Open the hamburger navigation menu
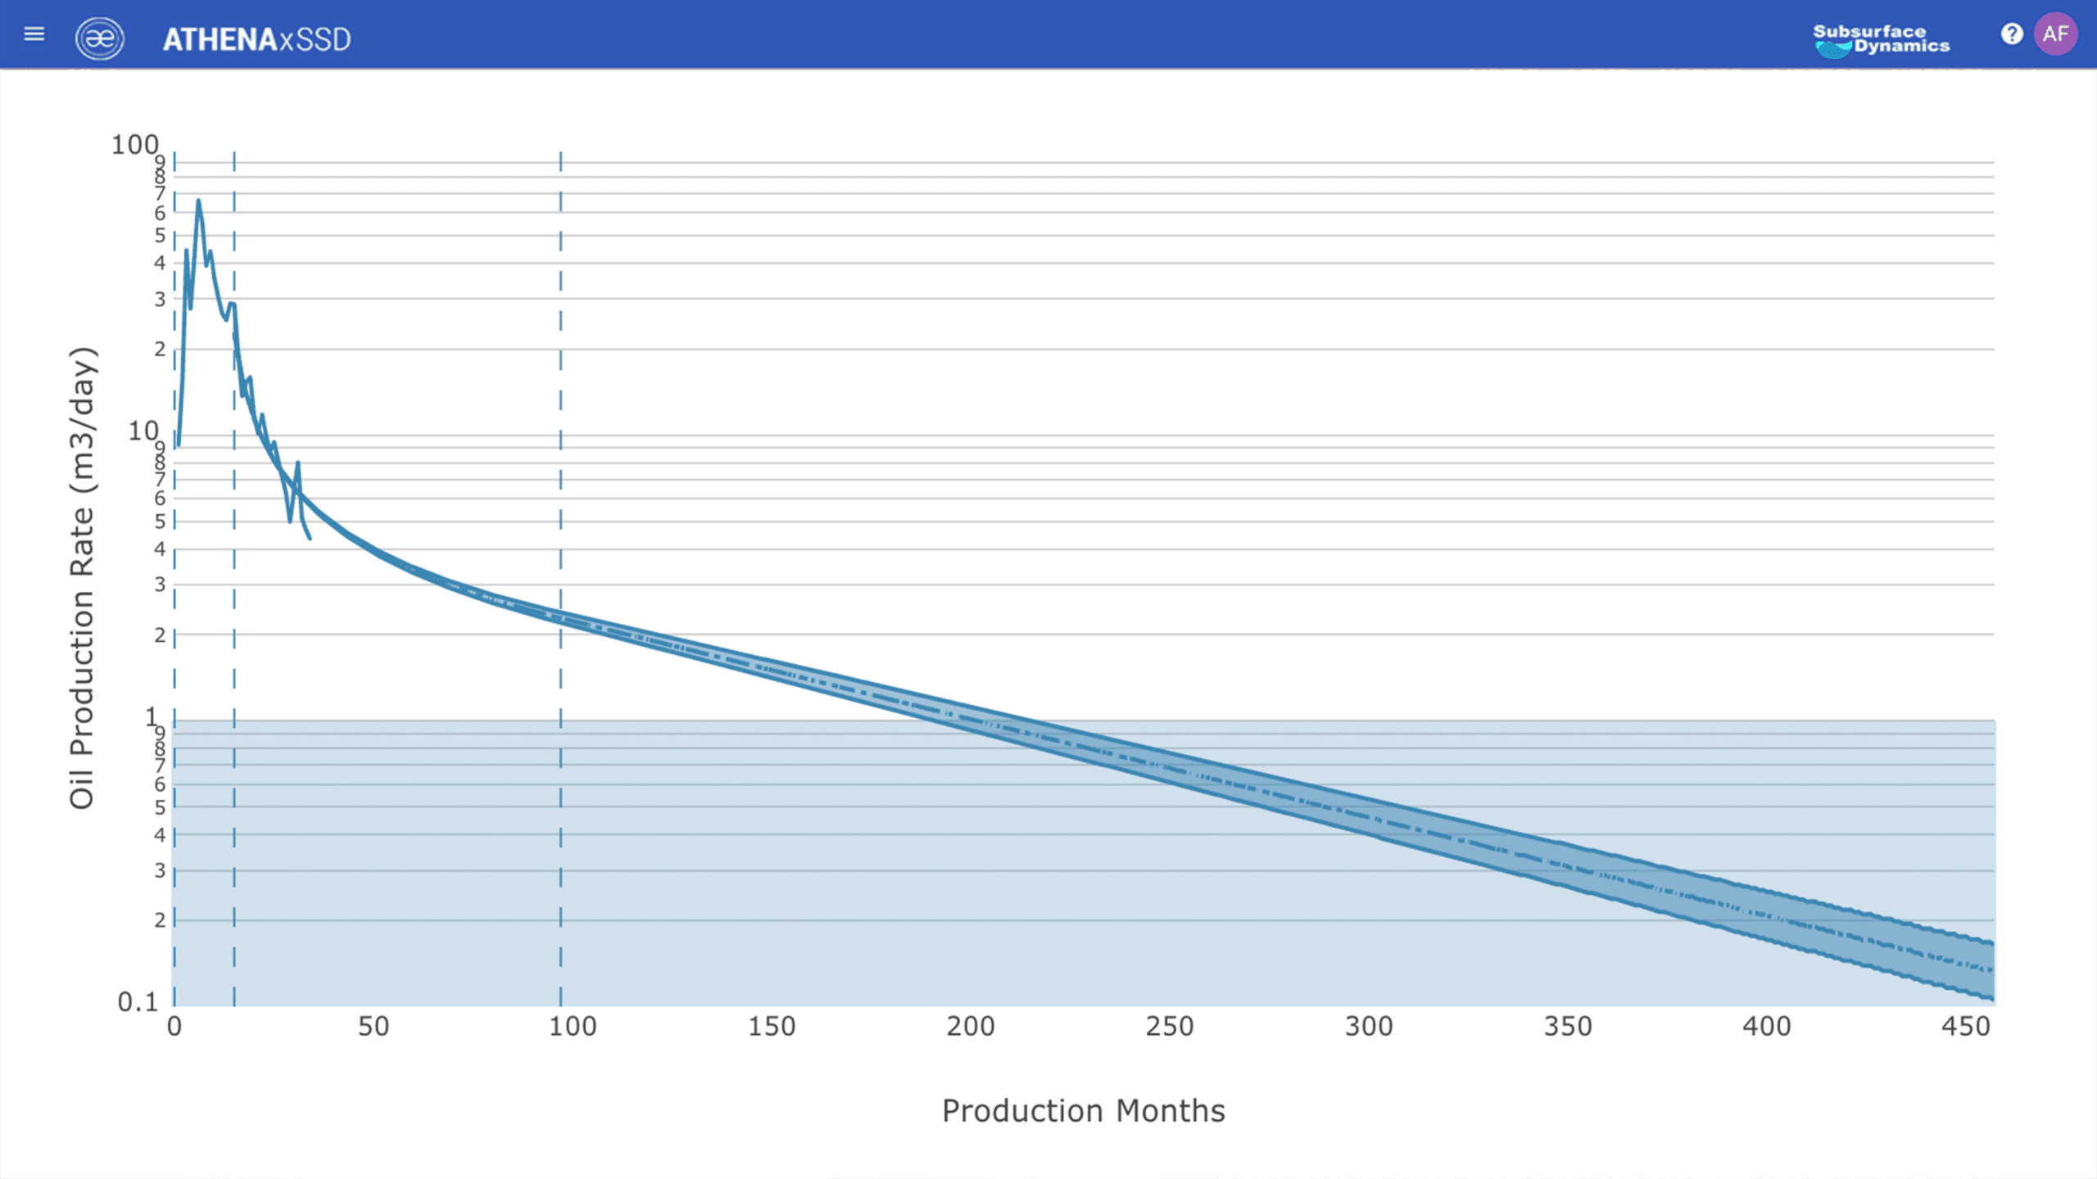The width and height of the screenshot is (2097, 1179). [34, 34]
